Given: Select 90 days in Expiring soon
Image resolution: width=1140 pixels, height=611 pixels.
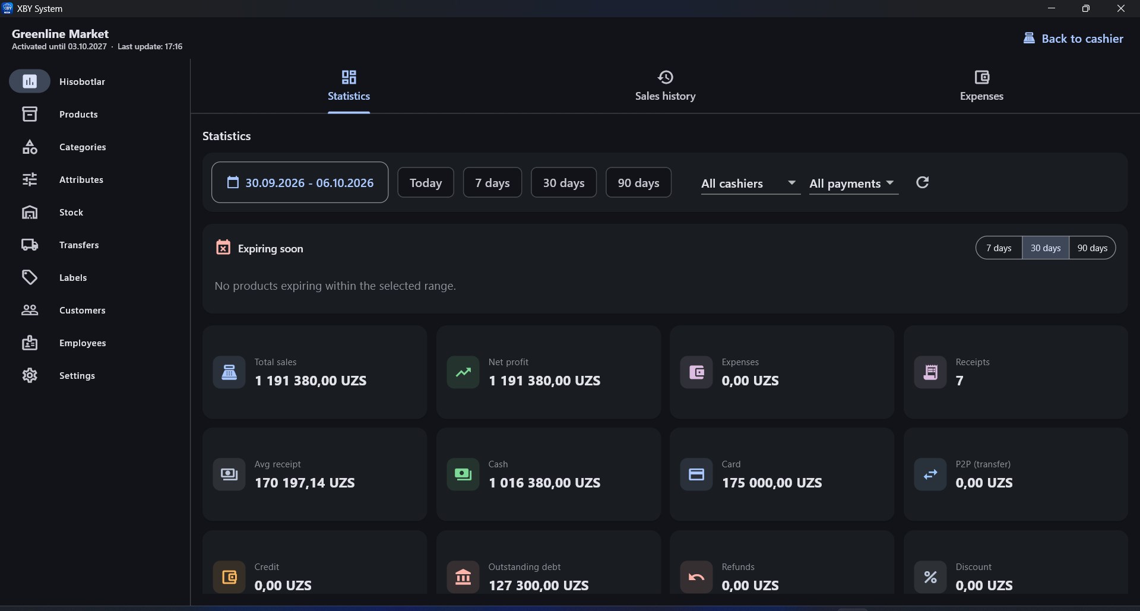Looking at the screenshot, I should 1092,248.
